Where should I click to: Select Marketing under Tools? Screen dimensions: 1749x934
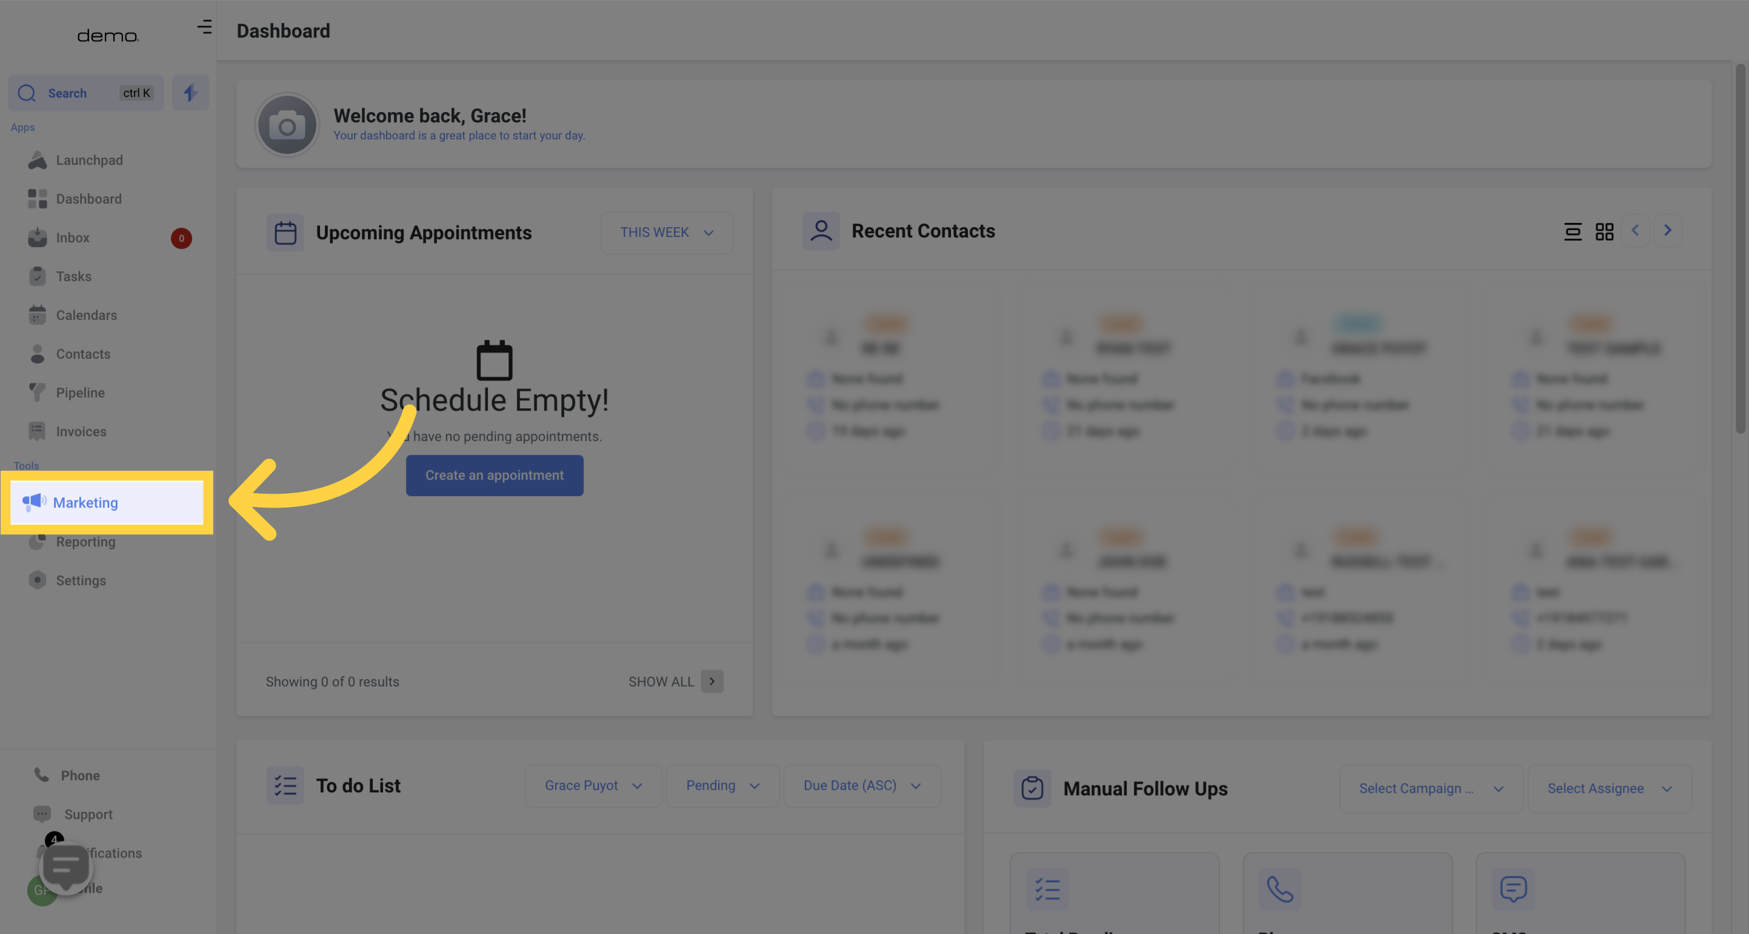pyautogui.click(x=85, y=502)
